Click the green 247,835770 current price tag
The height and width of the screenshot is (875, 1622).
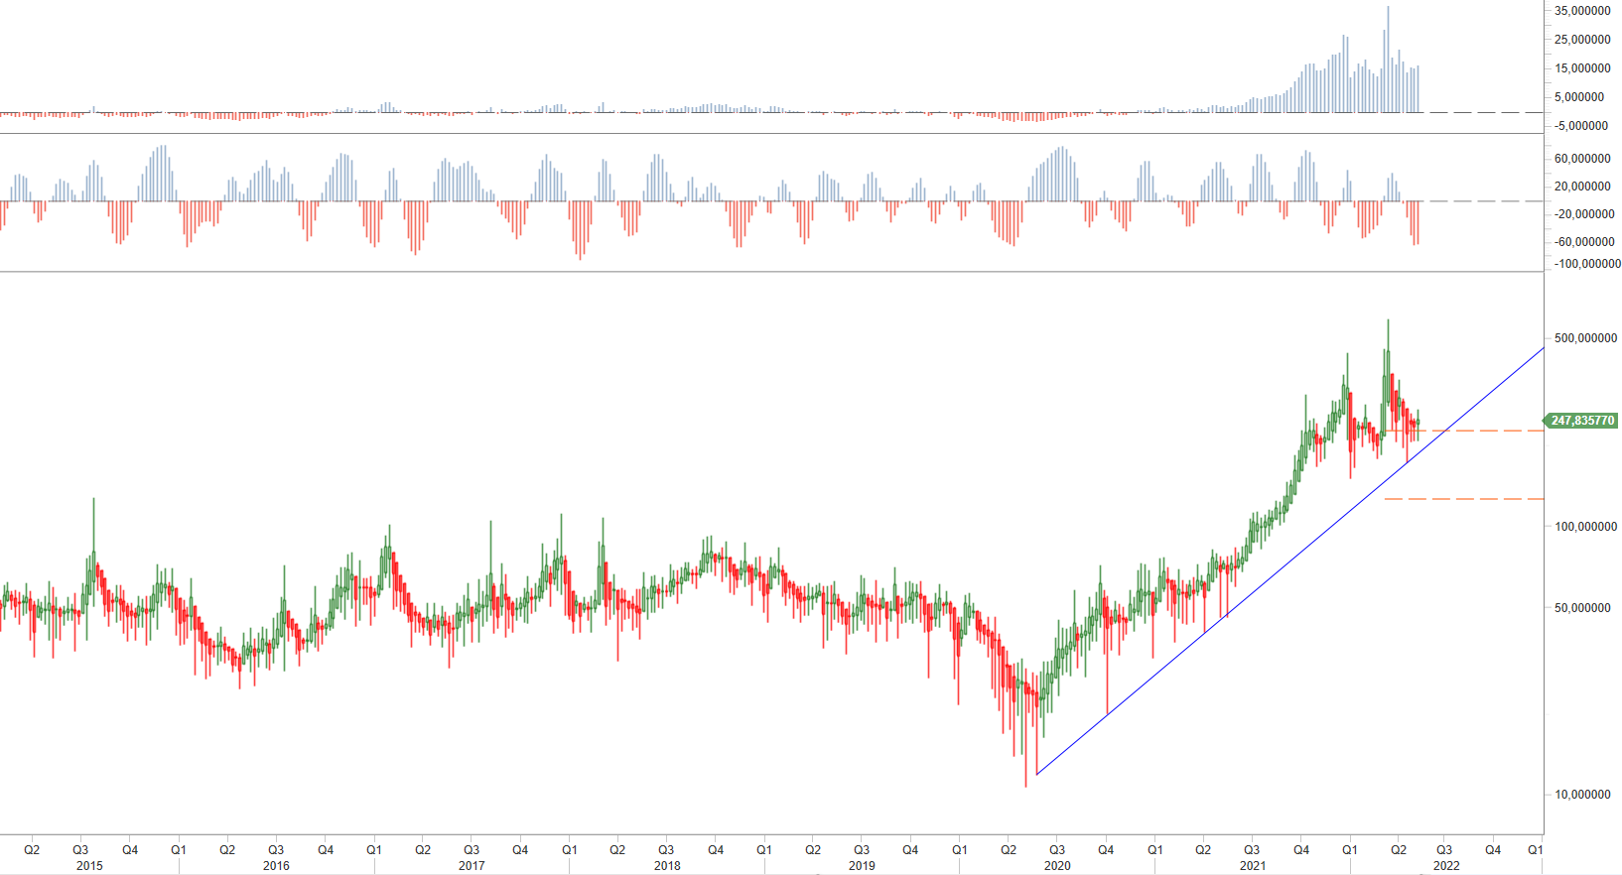coord(1581,421)
